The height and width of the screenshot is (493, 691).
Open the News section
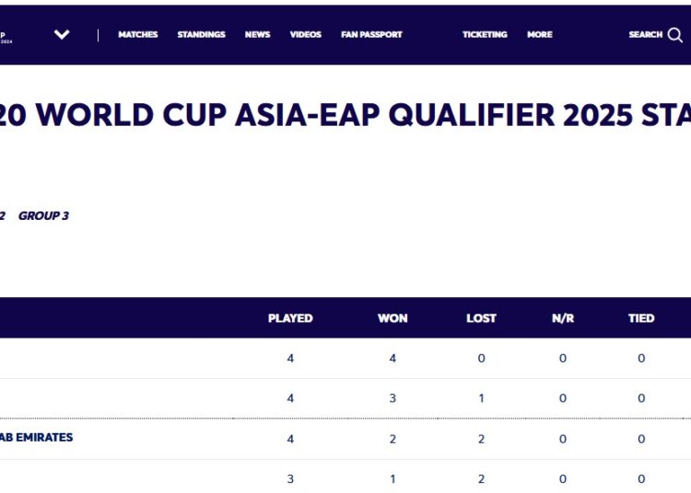pyautogui.click(x=257, y=35)
